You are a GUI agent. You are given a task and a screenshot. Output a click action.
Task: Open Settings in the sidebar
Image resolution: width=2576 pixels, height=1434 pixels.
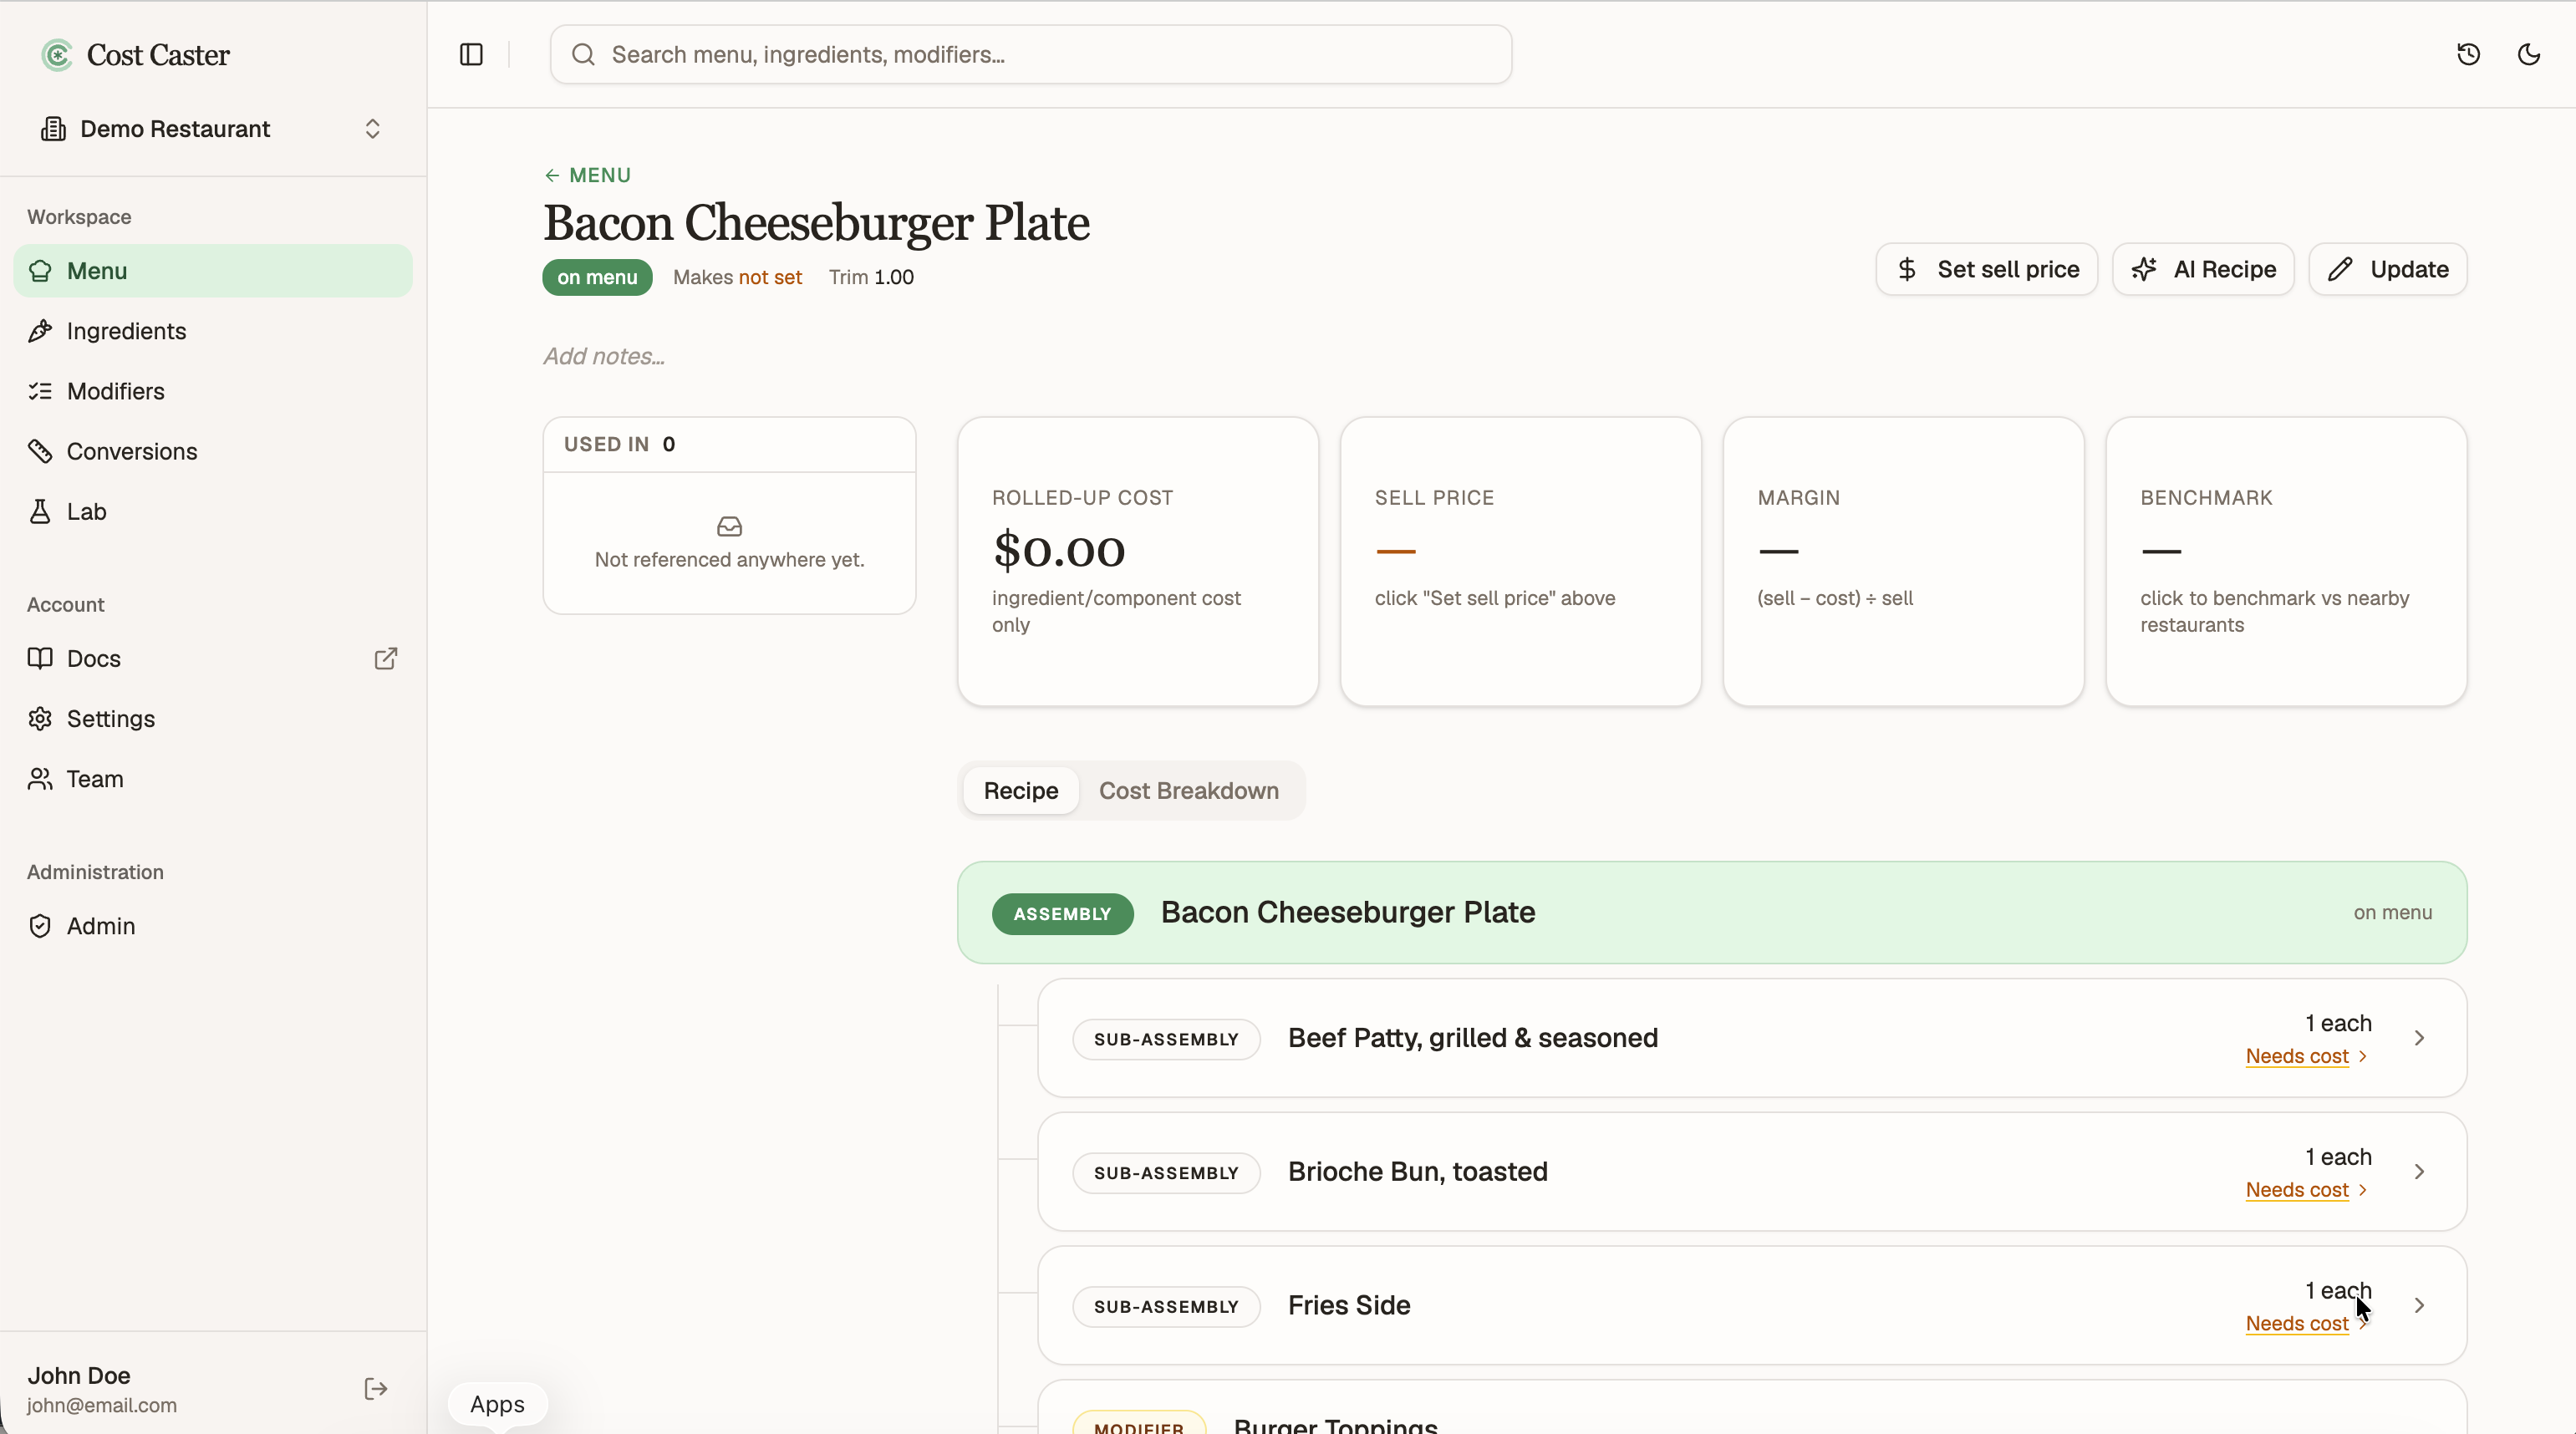[213, 719]
